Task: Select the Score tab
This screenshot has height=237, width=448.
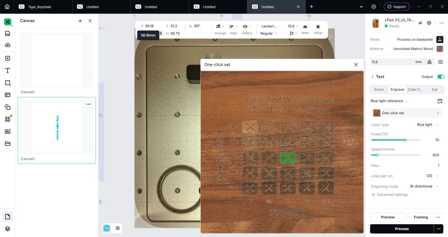Action: pyautogui.click(x=379, y=89)
